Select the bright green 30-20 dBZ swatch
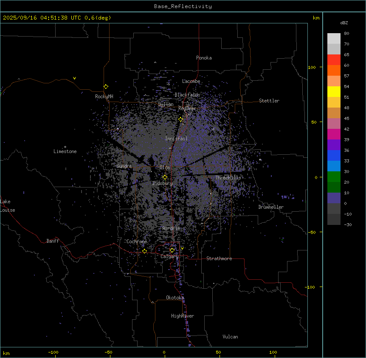366x358 pixels. tap(334, 177)
